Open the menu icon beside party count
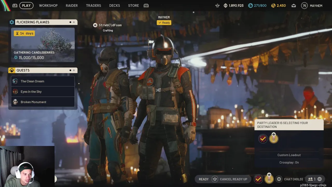The image size is (332, 187). point(320,179)
